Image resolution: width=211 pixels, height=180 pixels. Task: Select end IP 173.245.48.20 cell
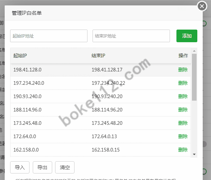point(107,123)
